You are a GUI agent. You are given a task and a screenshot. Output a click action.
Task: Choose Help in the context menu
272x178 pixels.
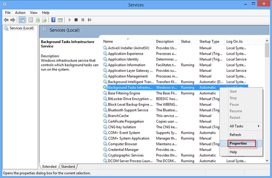pyautogui.click(x=241, y=152)
